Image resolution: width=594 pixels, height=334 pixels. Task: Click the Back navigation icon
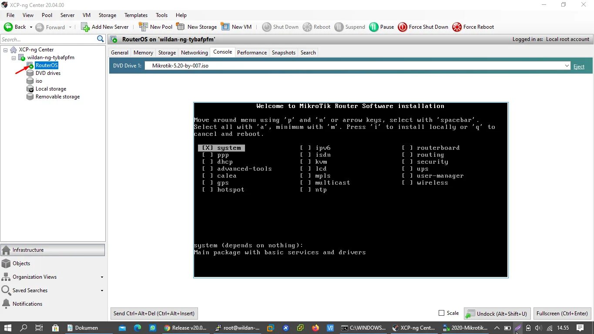pyautogui.click(x=8, y=27)
